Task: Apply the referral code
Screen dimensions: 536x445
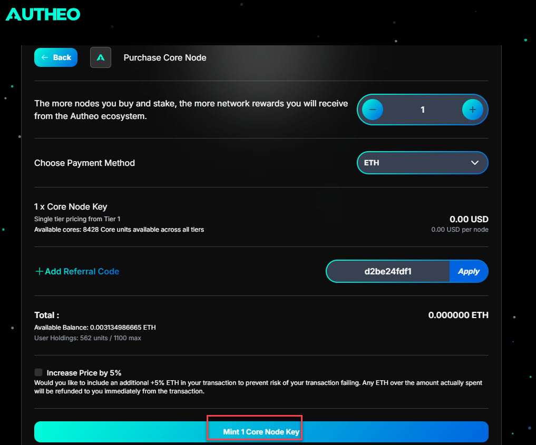Action: click(x=469, y=272)
